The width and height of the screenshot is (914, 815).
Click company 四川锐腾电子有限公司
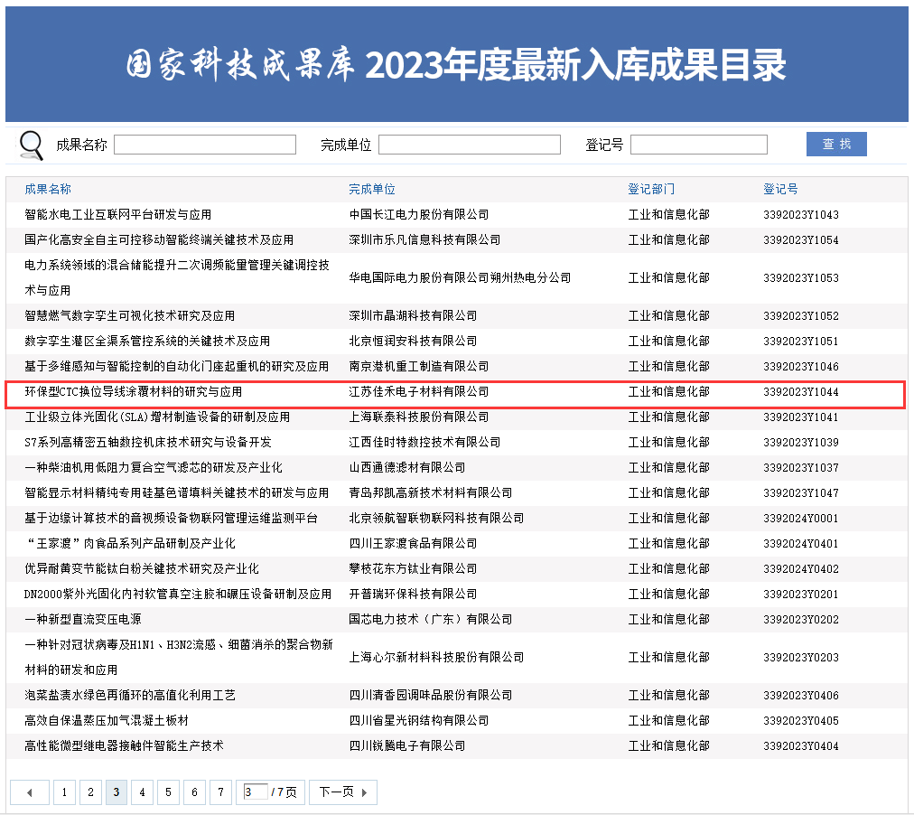coord(406,745)
